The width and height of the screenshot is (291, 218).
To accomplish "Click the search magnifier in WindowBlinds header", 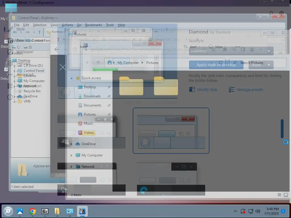I will point(271,13).
